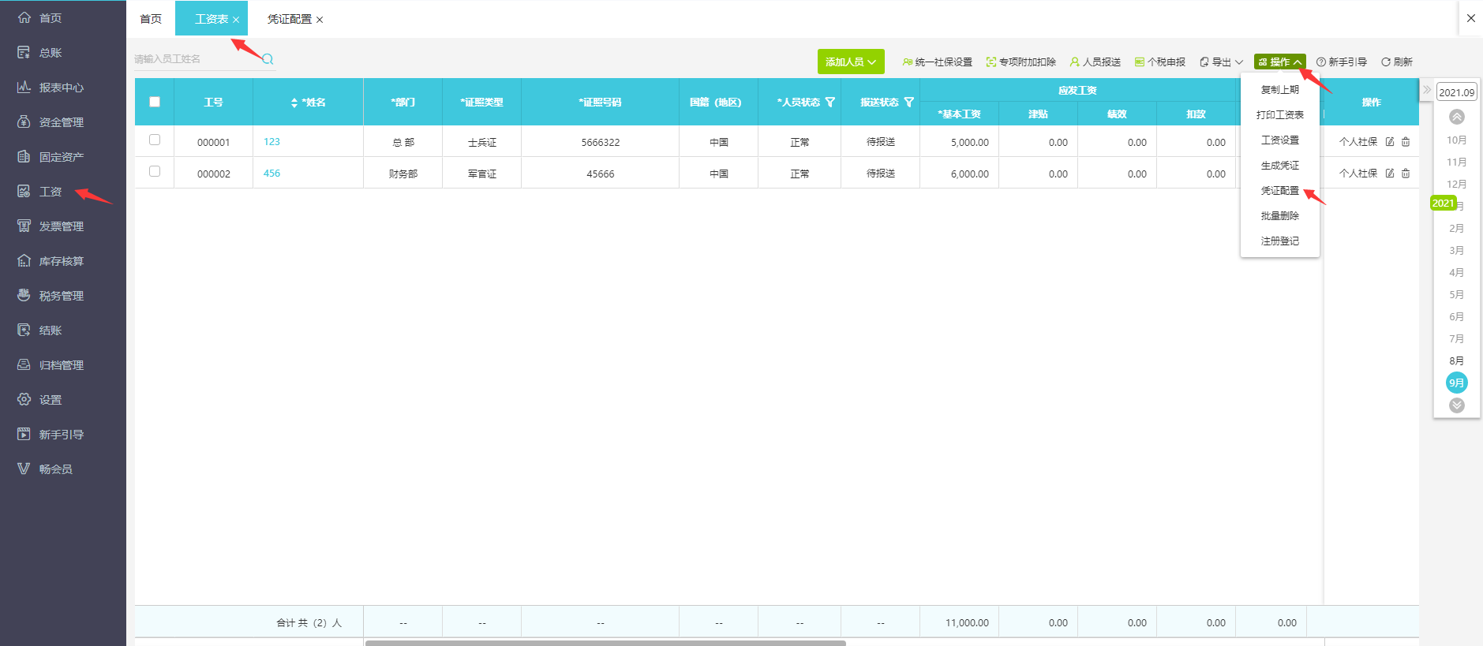Screen dimensions: 1483x646
Task: Check the box for employee 000002
Action: 155,171
